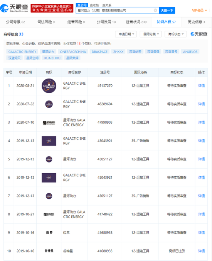Select the 知识产权 tab

tap(166, 22)
